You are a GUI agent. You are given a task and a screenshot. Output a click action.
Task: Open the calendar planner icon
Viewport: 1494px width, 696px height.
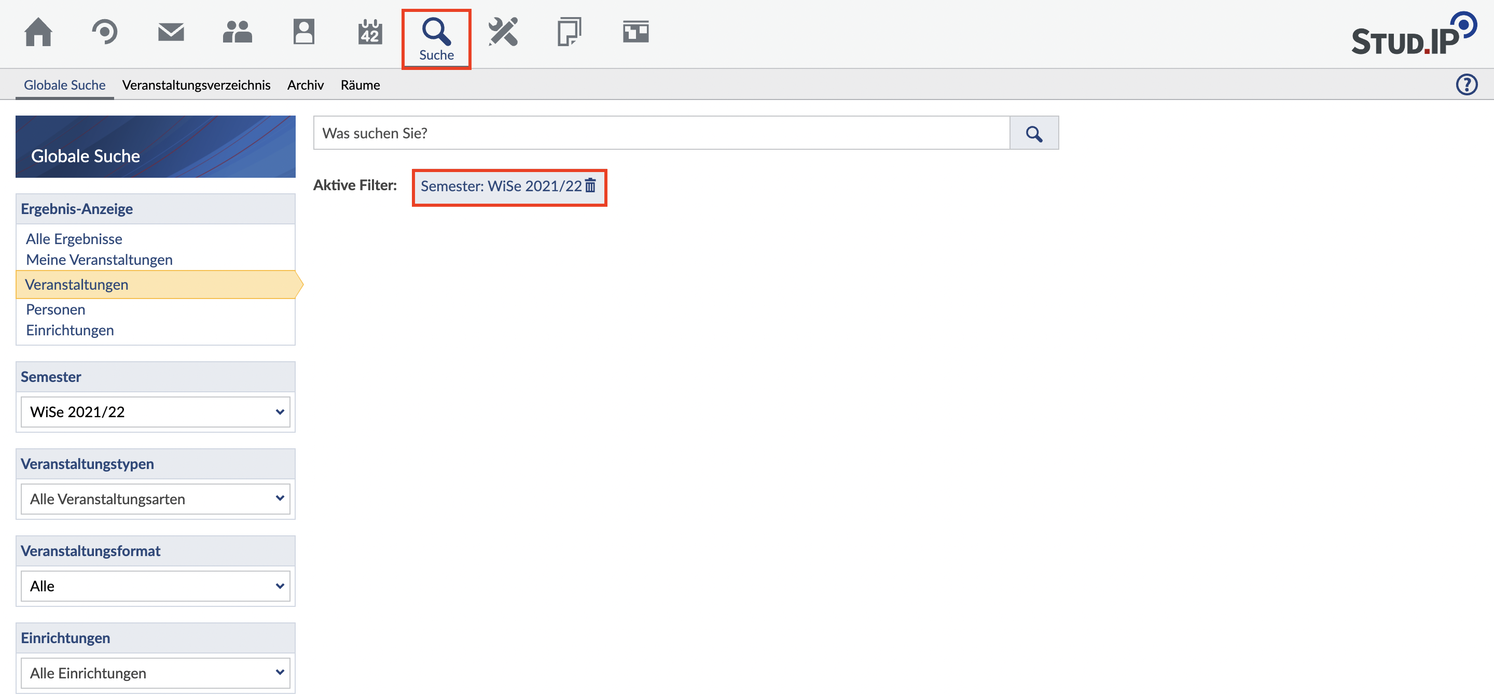tap(369, 33)
